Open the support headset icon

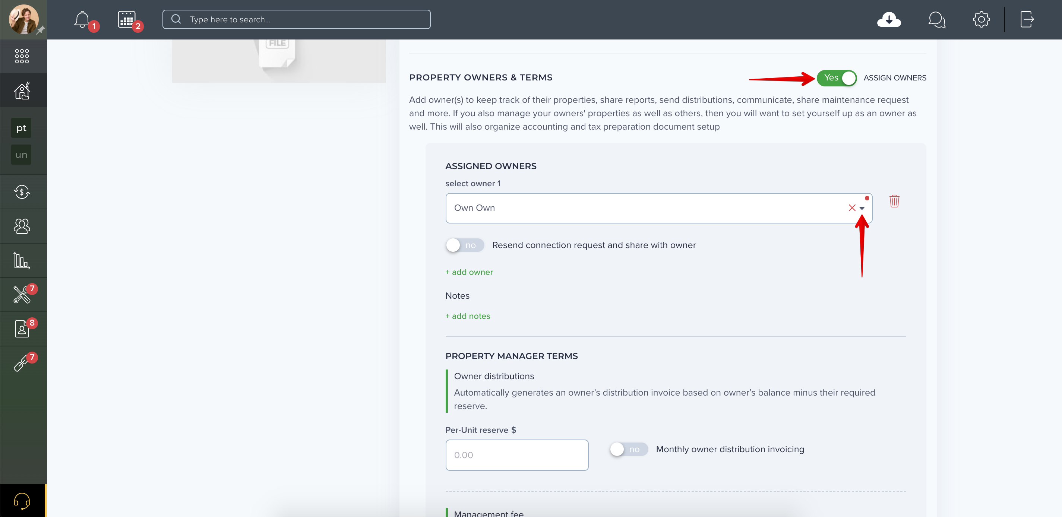pos(22,501)
